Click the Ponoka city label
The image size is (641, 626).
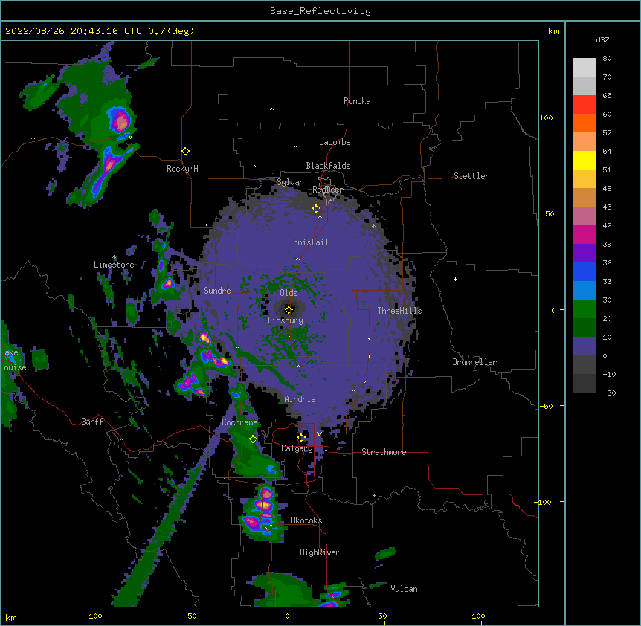[357, 101]
